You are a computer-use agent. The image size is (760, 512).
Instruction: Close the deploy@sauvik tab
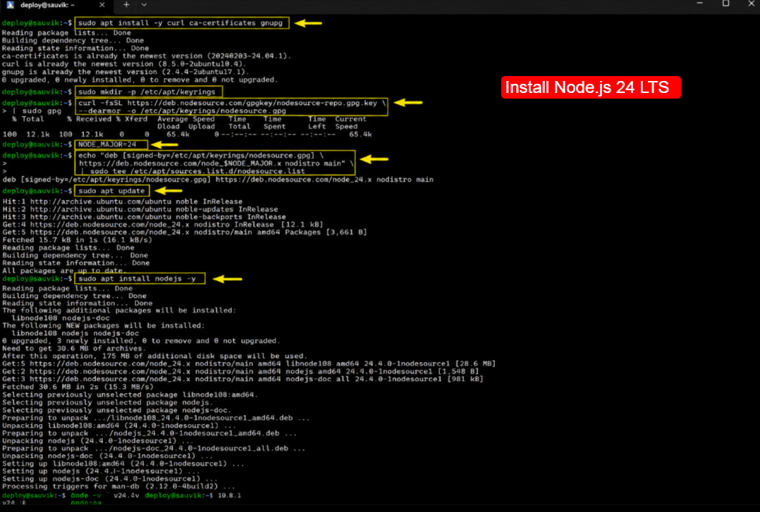tap(102, 5)
